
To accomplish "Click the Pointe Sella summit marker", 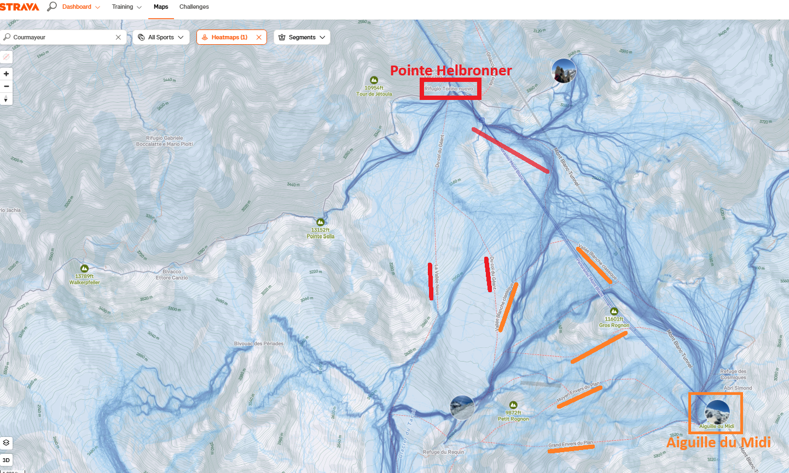I will click(321, 222).
